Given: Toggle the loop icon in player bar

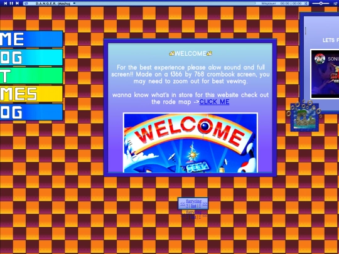Looking at the screenshot, I should [26, 4].
